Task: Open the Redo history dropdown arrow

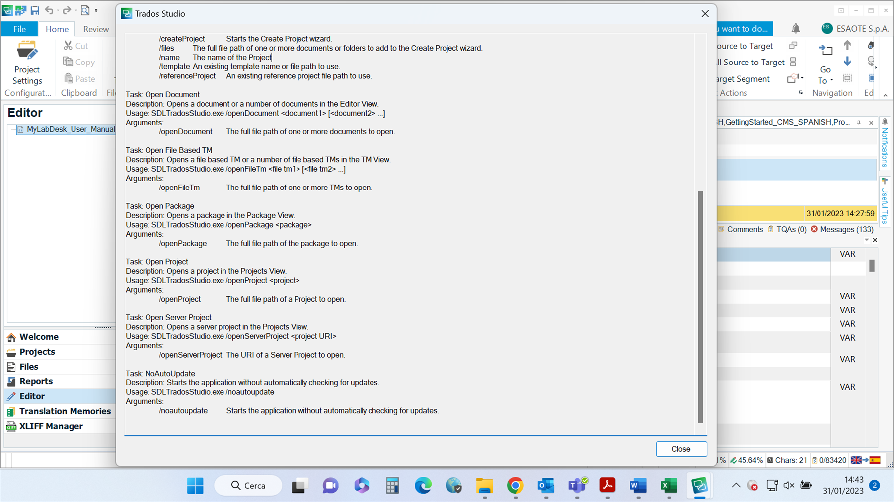Action: pos(75,10)
